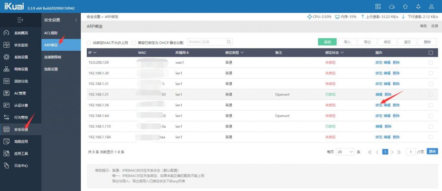Click the page number jump input field
The height and width of the screenshot is (191, 442).
tap(411, 152)
